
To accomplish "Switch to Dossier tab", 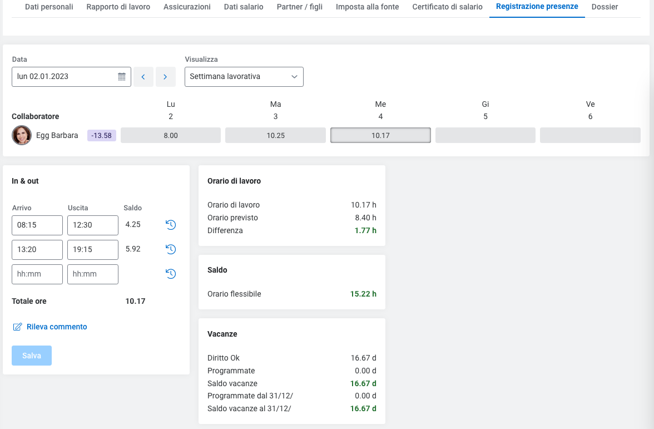I will click(605, 7).
